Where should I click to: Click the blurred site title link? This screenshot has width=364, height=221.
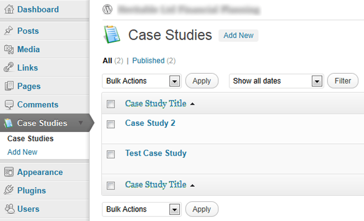[189, 10]
